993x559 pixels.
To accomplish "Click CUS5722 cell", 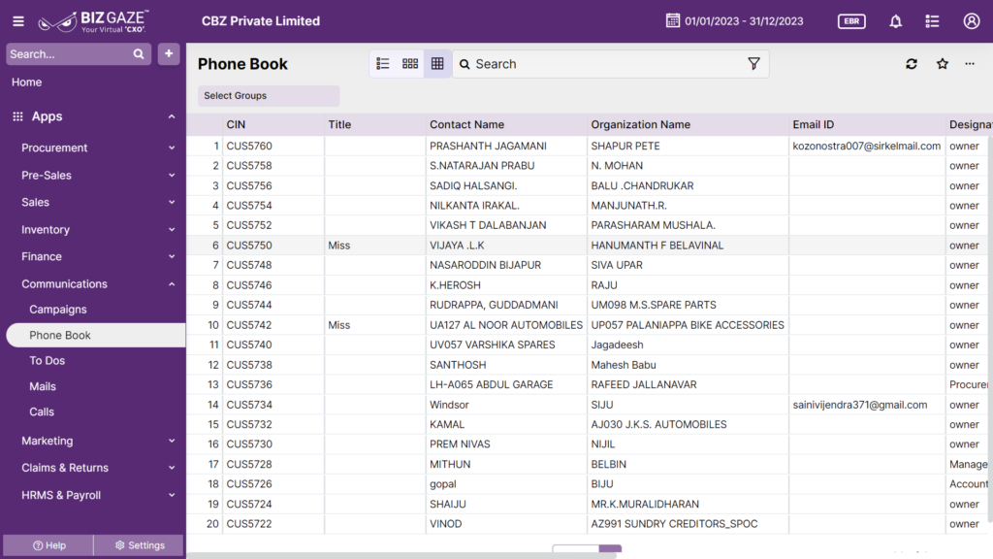I will pyautogui.click(x=249, y=524).
